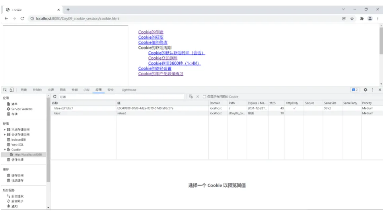Refresh the cookie table
Image resolution: width=383 pixels, height=212 pixels.
[55, 96]
